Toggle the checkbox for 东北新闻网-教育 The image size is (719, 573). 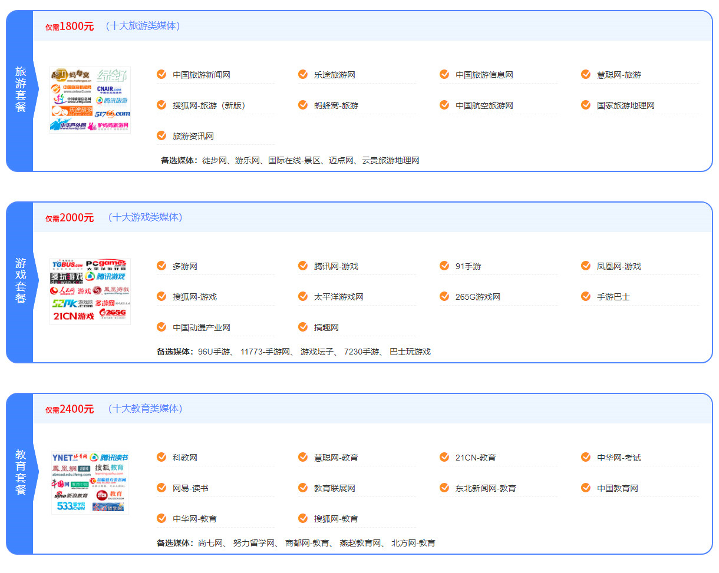point(444,488)
